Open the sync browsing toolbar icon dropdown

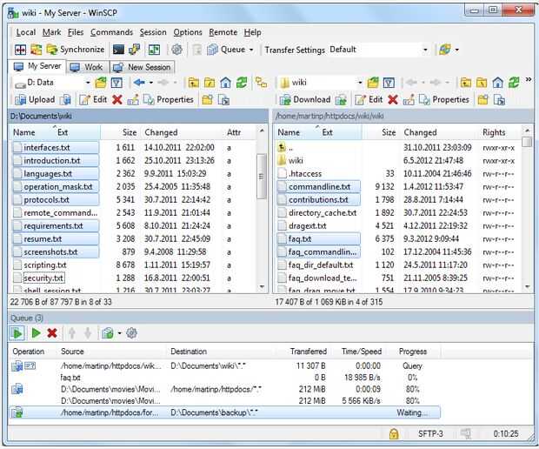click(x=456, y=50)
